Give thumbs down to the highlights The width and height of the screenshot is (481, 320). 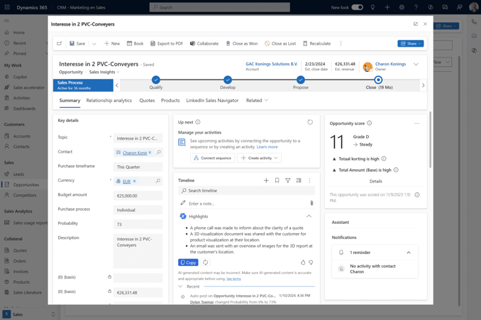coord(311,263)
